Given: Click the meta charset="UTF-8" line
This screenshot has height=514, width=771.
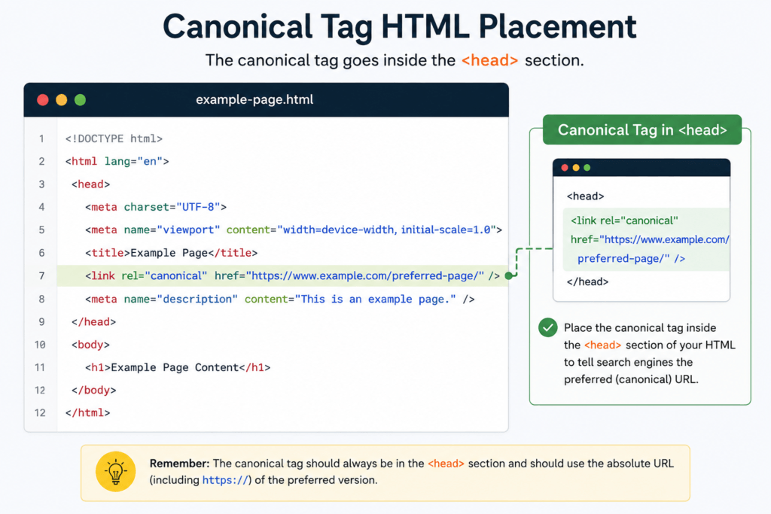Looking at the screenshot, I should 156,207.
